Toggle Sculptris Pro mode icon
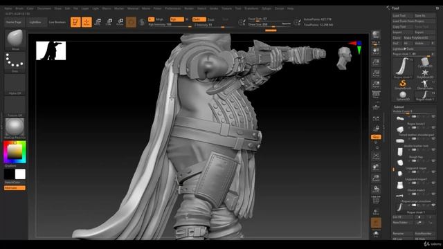This screenshot has height=249, width=443. tap(142, 22)
